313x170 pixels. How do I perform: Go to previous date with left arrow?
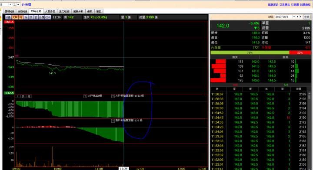298,17
